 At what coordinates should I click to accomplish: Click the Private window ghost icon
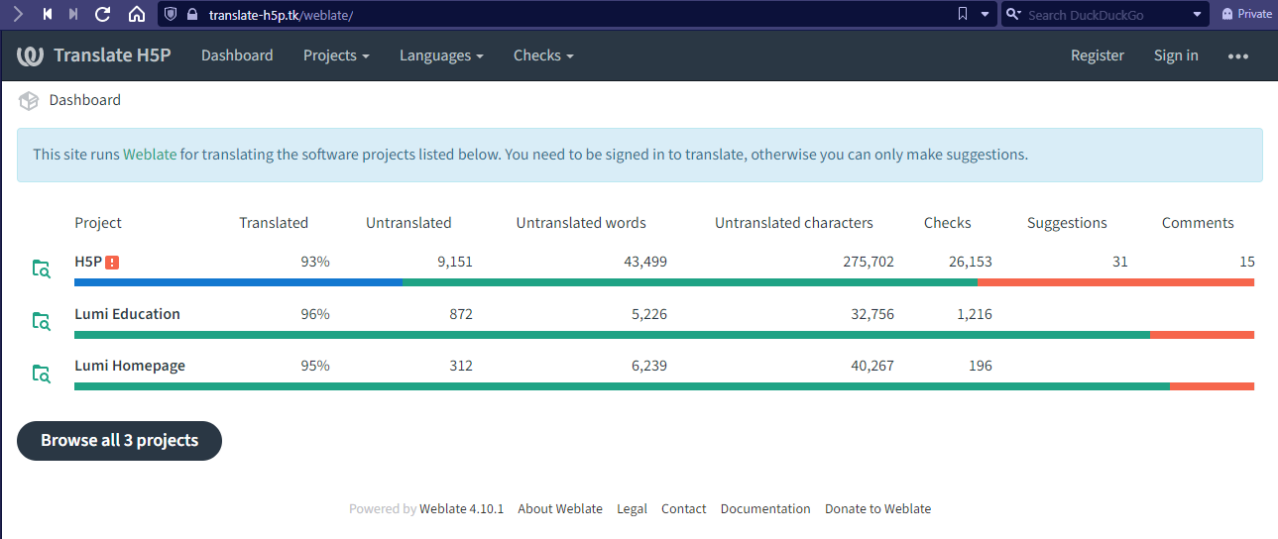(x=1227, y=14)
